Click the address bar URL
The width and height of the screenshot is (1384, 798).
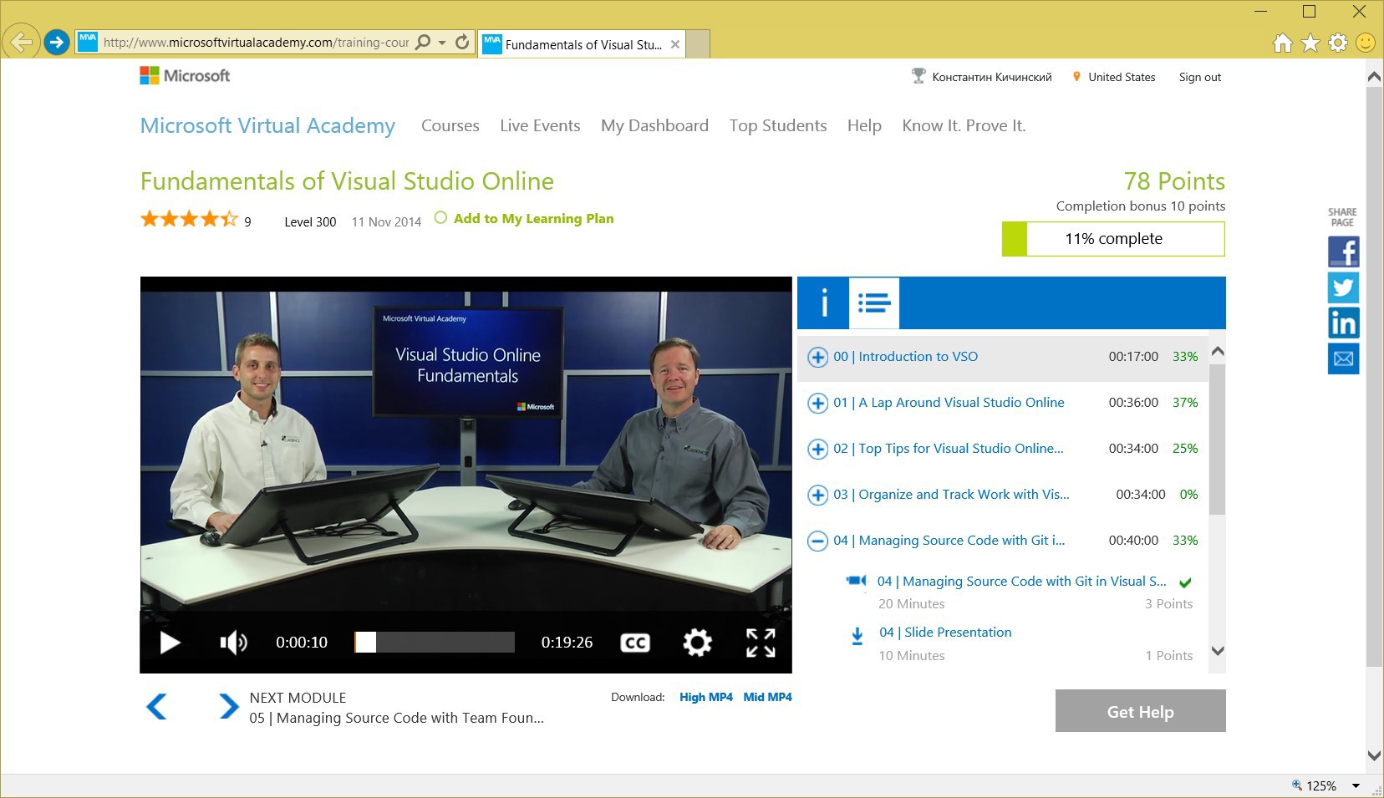pyautogui.click(x=256, y=43)
